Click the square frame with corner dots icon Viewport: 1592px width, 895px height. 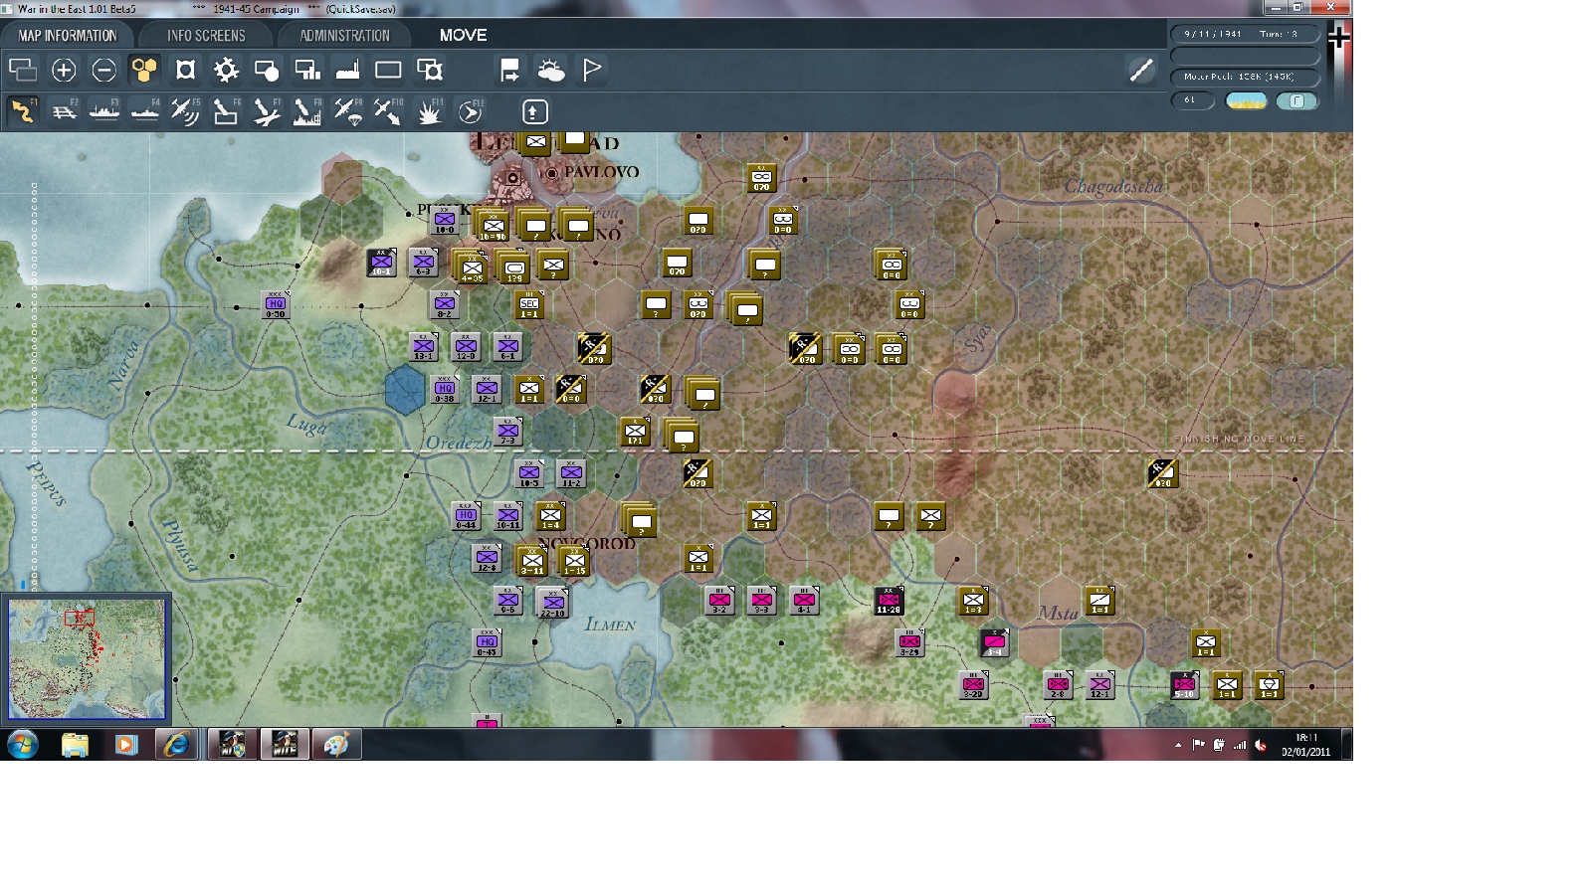185,70
